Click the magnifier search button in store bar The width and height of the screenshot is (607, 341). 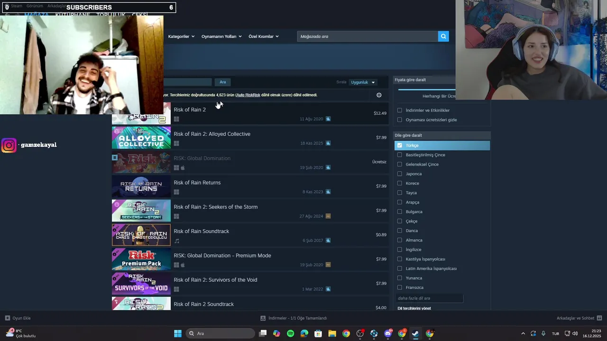click(x=443, y=36)
